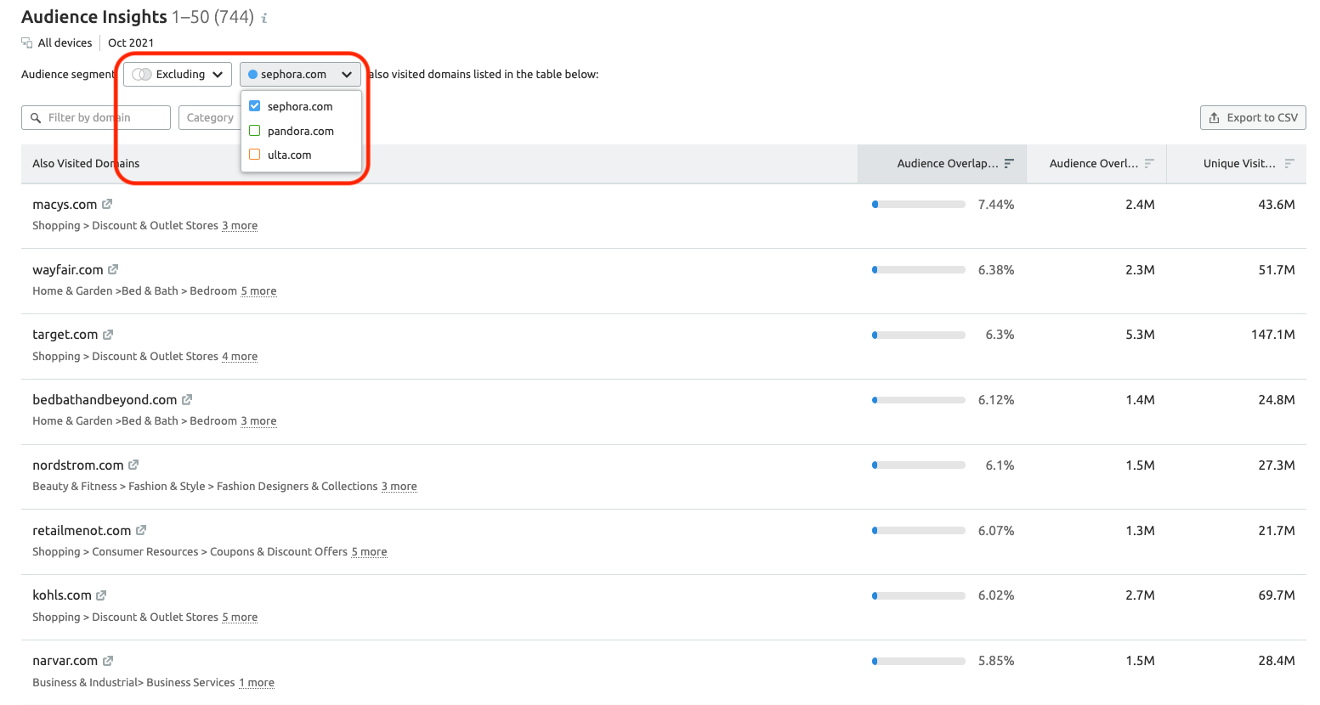The height and width of the screenshot is (705, 1320).
Task: Click the kohls.com 6.02% overlap bar
Action: coord(919,596)
